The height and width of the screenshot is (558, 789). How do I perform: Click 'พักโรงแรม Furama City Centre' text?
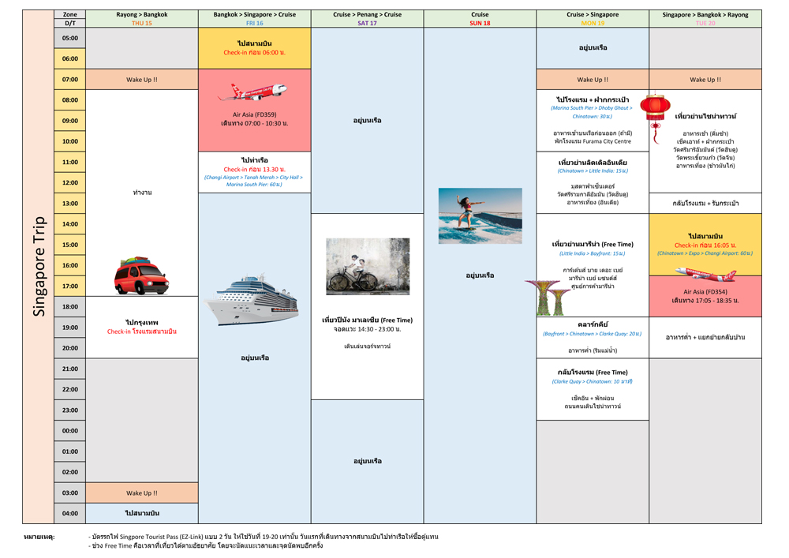593,141
